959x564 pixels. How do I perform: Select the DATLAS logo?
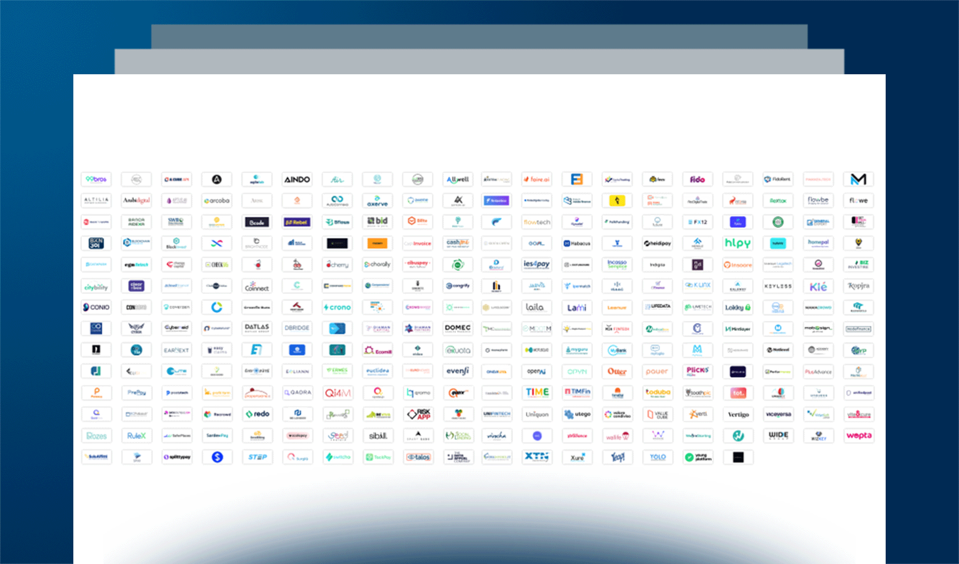[x=257, y=328]
